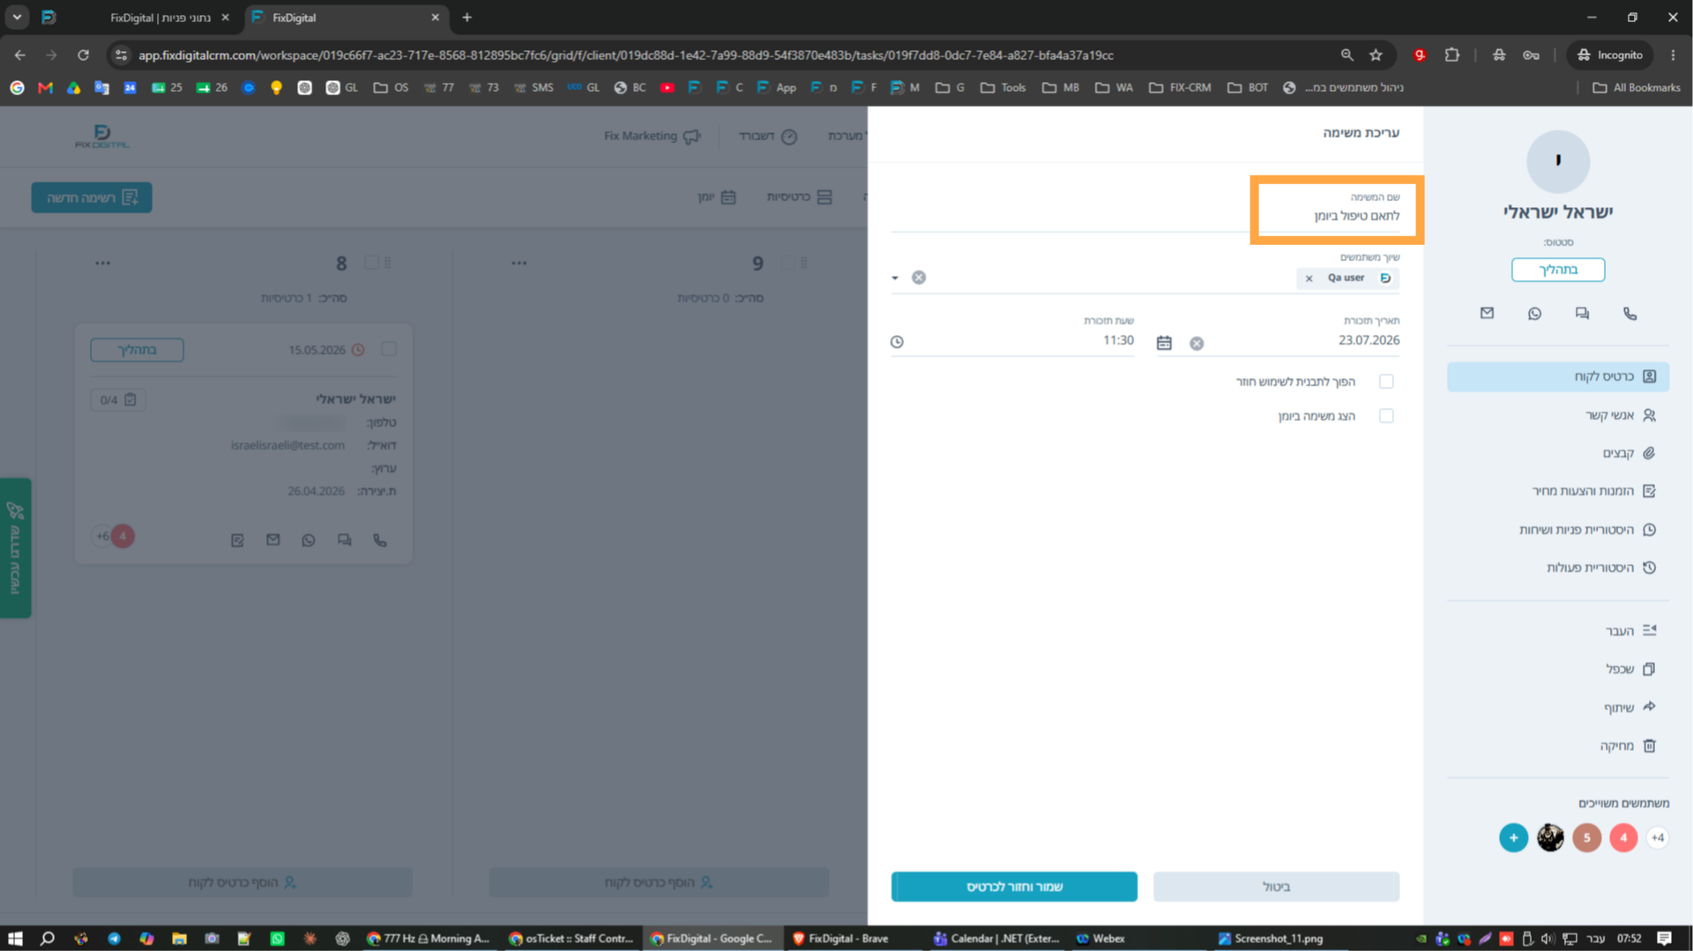Image resolution: width=1693 pixels, height=951 pixels.
Task: Show the +4 additional assigned users
Action: [x=1658, y=837]
